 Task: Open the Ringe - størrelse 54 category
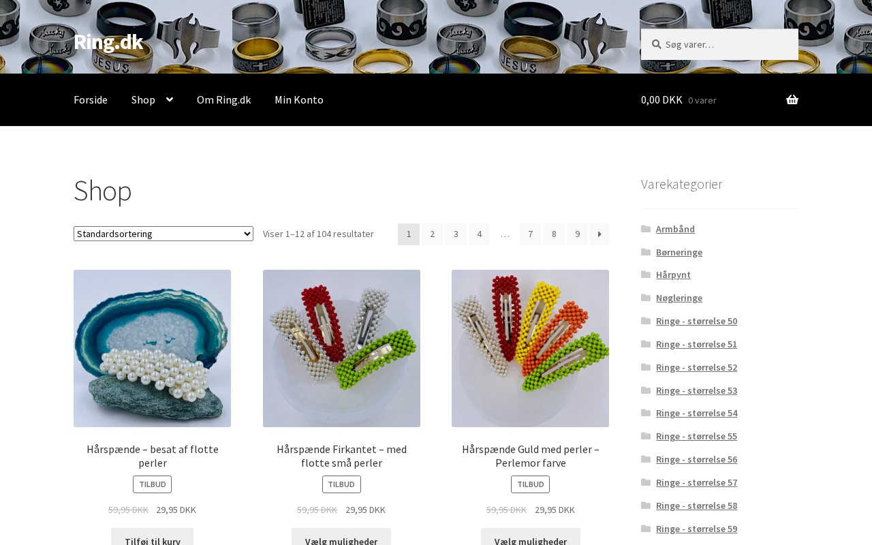(696, 413)
